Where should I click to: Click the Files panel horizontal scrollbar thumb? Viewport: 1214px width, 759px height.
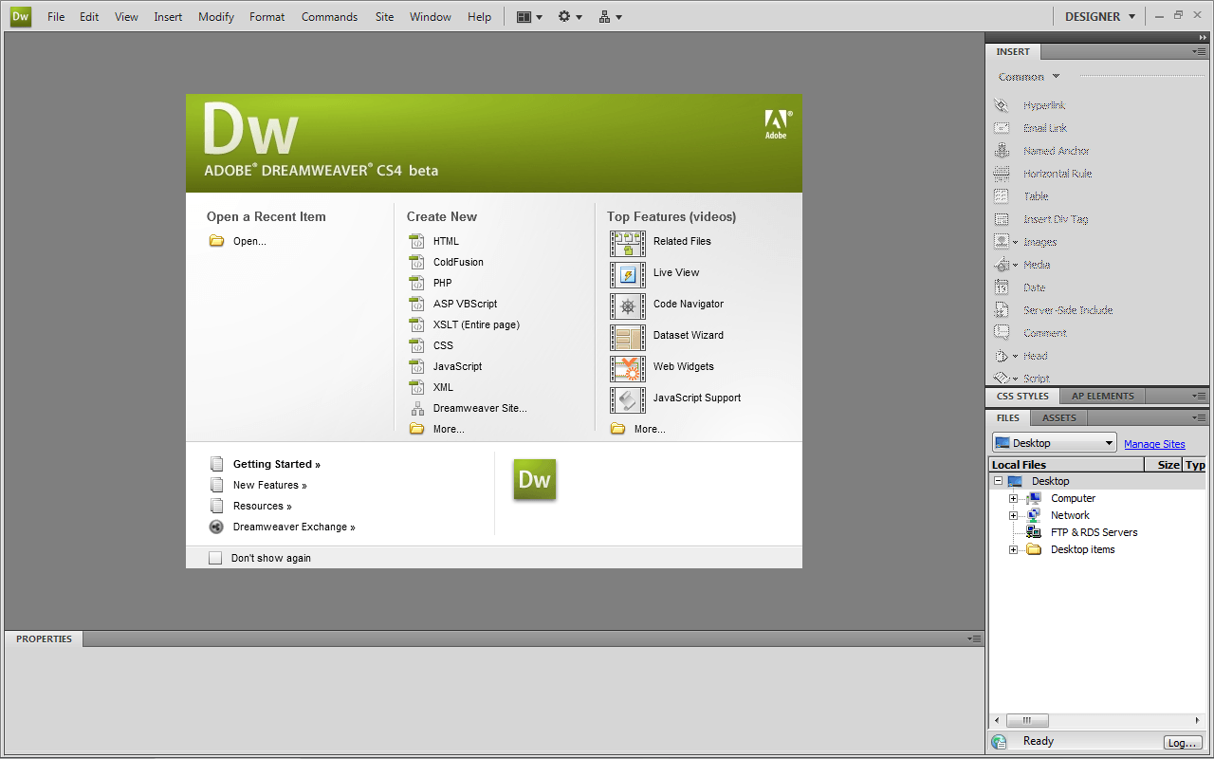[1027, 721]
